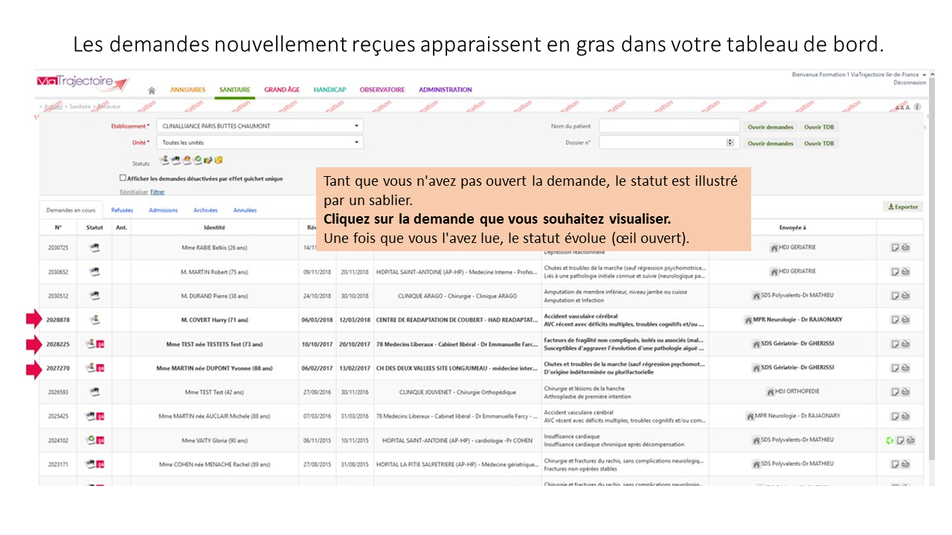The image size is (952, 535).
Task: Open the GRAND ÂGE menu
Action: tap(282, 90)
